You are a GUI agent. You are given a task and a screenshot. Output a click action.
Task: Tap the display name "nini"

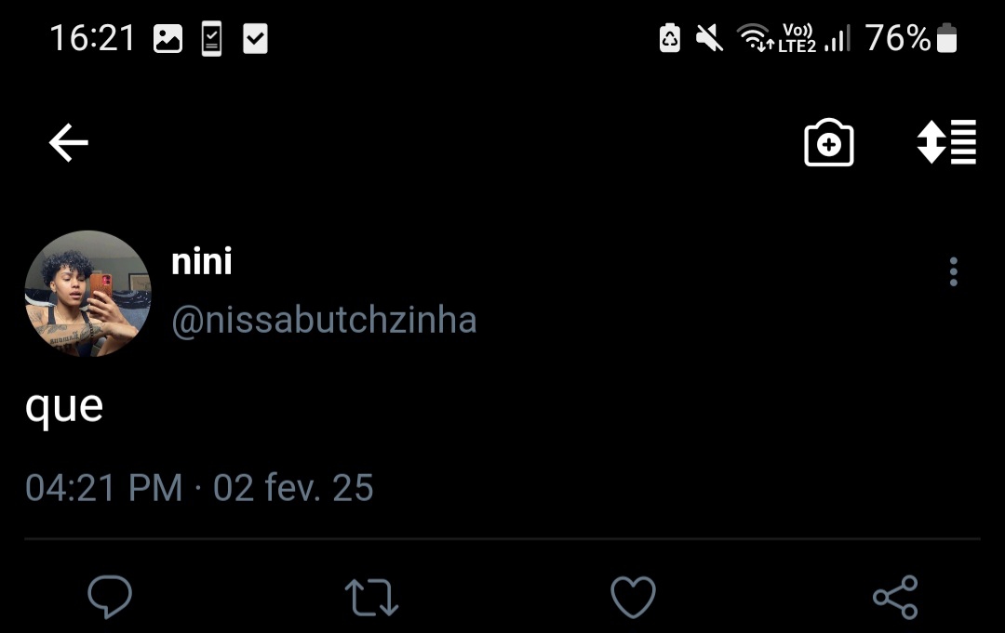202,262
